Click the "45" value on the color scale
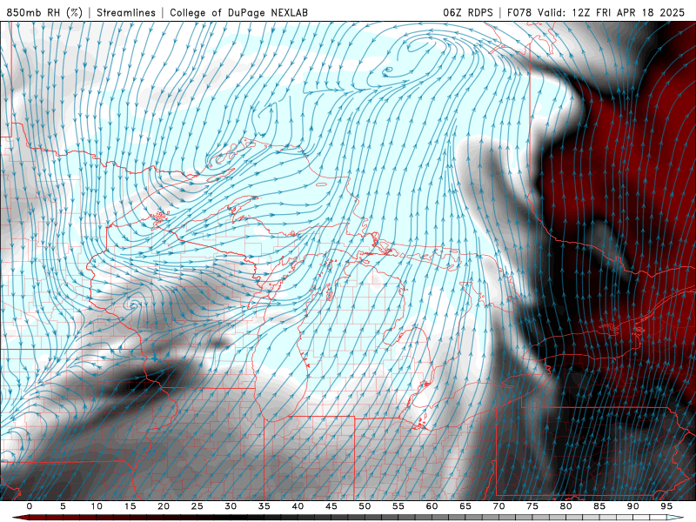 (331, 506)
